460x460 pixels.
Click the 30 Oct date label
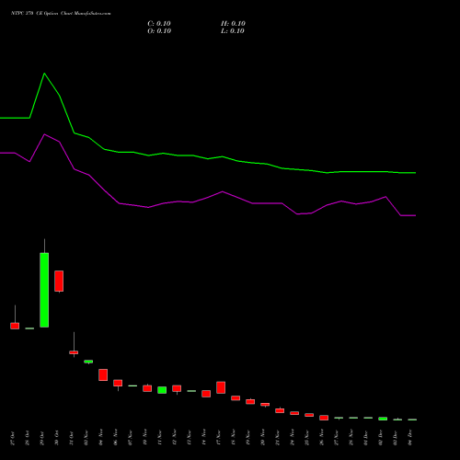pyautogui.click(x=57, y=438)
